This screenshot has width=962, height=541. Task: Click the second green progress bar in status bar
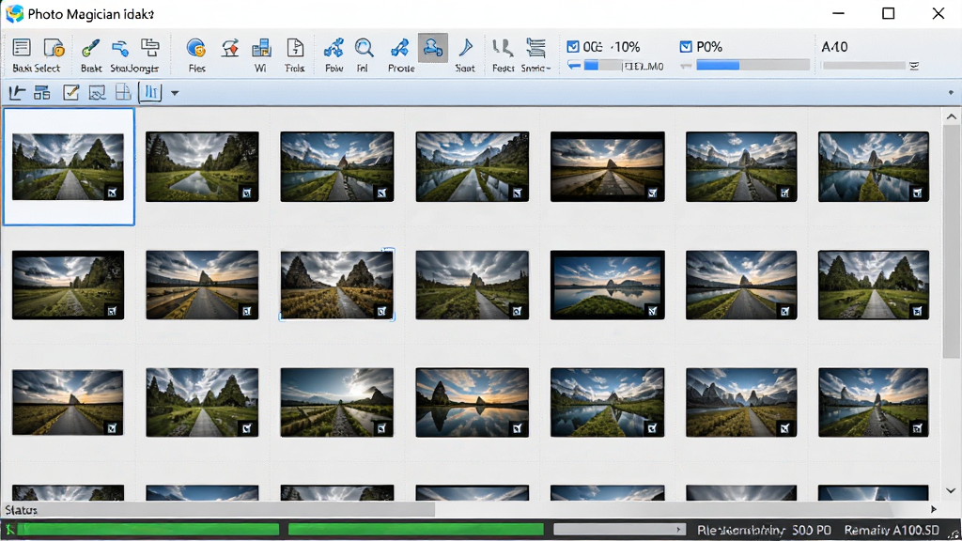coord(416,530)
